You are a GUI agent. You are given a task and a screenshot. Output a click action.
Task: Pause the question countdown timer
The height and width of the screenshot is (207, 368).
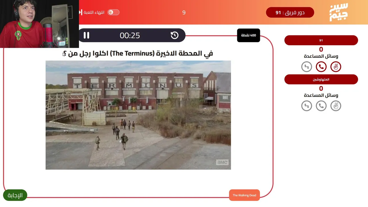(x=87, y=35)
